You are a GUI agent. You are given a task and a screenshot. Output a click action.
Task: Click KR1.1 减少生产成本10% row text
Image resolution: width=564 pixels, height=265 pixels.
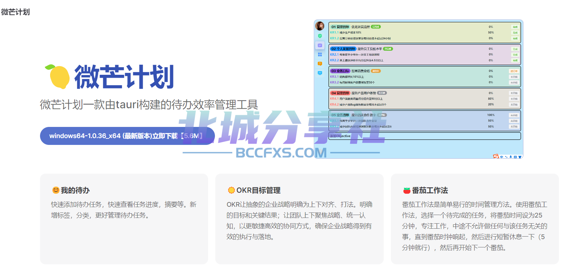coord(345,32)
